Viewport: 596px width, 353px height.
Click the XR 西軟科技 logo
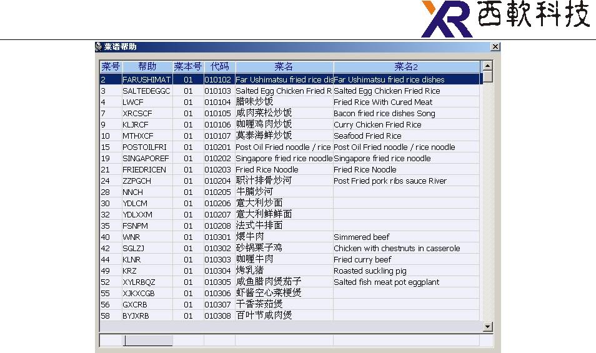click(505, 19)
